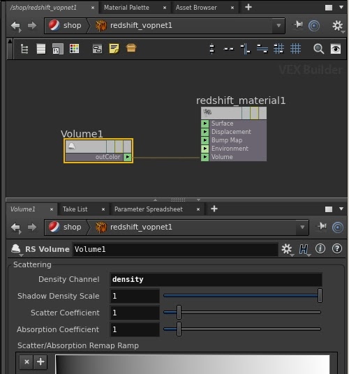349x374 pixels.
Task: Open the parameter gear menu
Action: point(287,250)
